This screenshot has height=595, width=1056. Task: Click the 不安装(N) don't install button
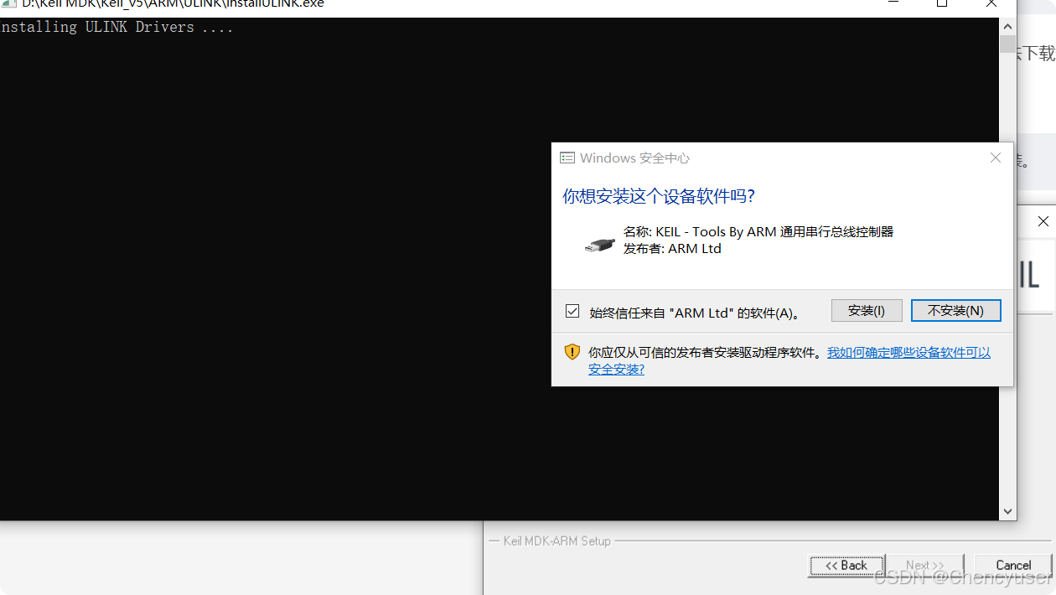pos(956,310)
